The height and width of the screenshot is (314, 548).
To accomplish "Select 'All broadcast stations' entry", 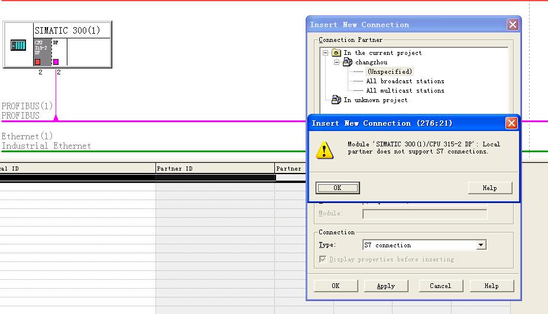I will (x=405, y=81).
